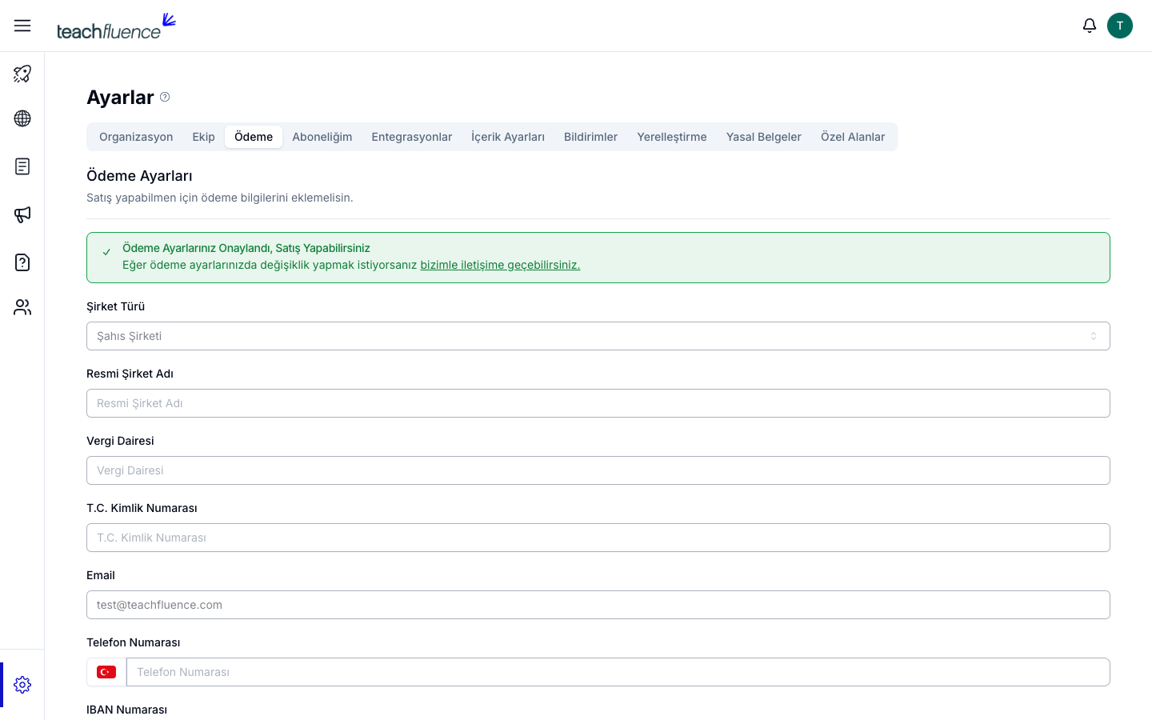Viewport: 1152px width, 720px height.
Task: Go to the Entegrasyonlar tab
Action: [x=412, y=137]
